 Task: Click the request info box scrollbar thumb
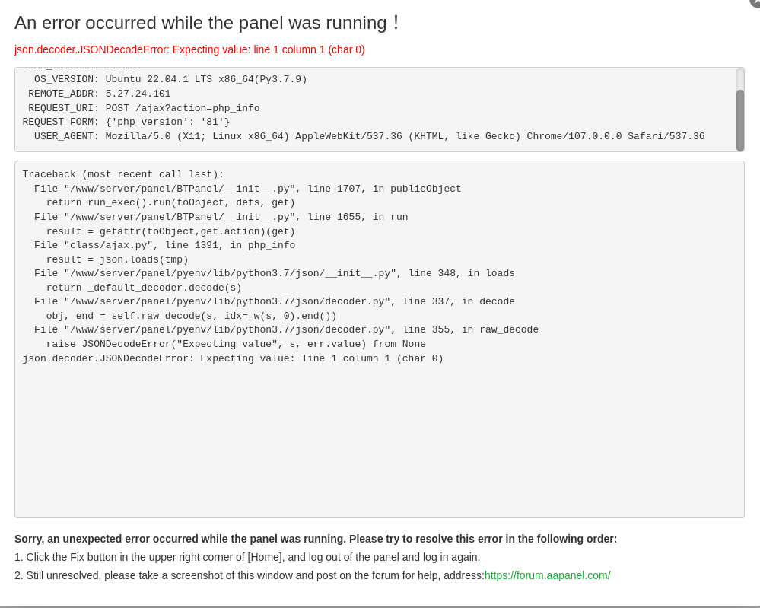(x=739, y=119)
